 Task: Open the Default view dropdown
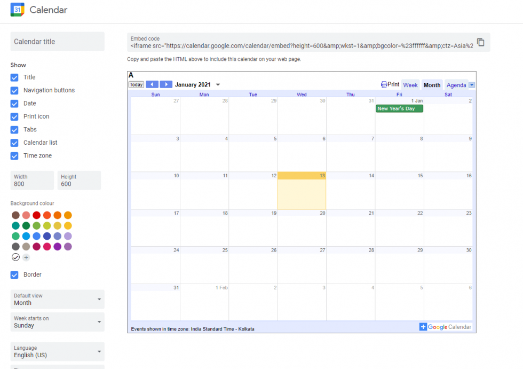tap(58, 299)
